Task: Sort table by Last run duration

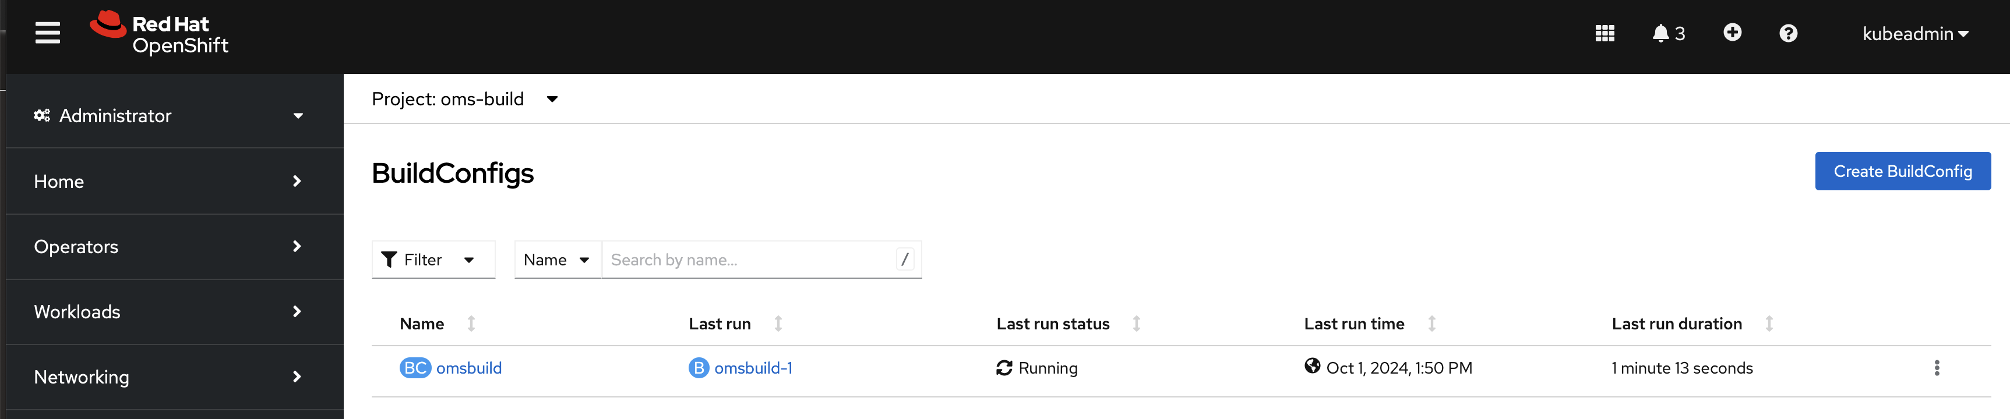Action: (x=1769, y=323)
